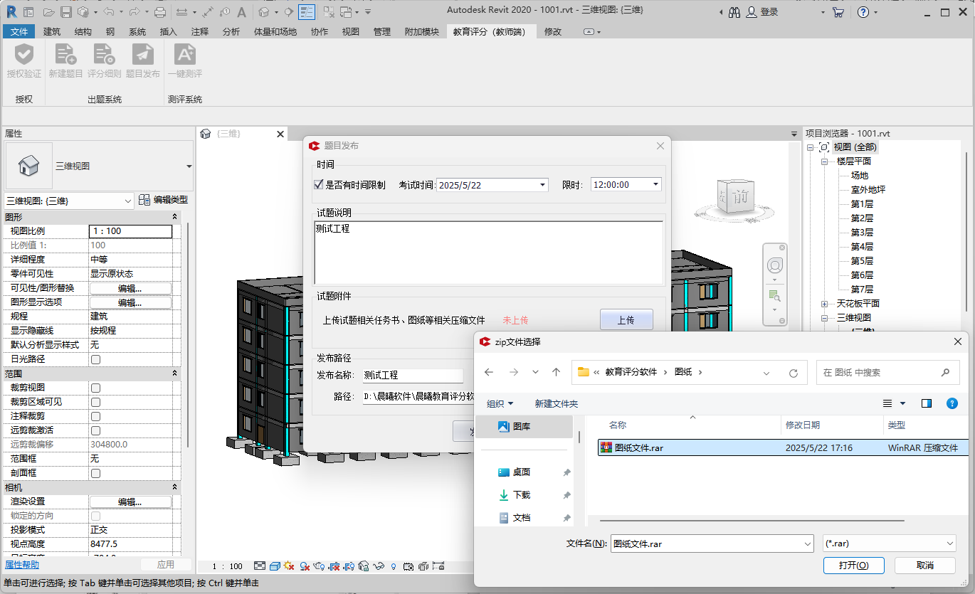Image resolution: width=975 pixels, height=594 pixels.
Task: Click the 上传 button
Action: pyautogui.click(x=626, y=320)
